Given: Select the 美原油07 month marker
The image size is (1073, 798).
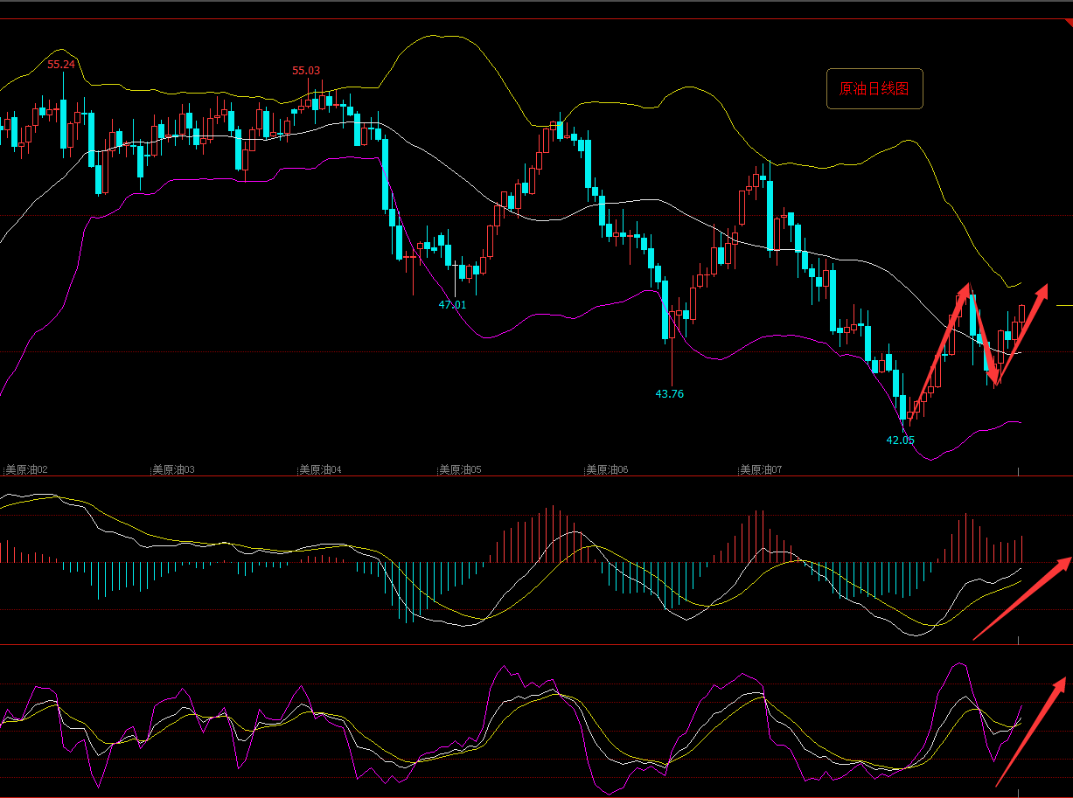Looking at the screenshot, I should tap(761, 469).
